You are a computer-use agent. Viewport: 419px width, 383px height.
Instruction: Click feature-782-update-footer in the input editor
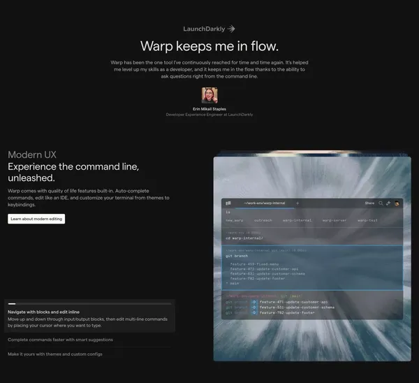point(287,312)
